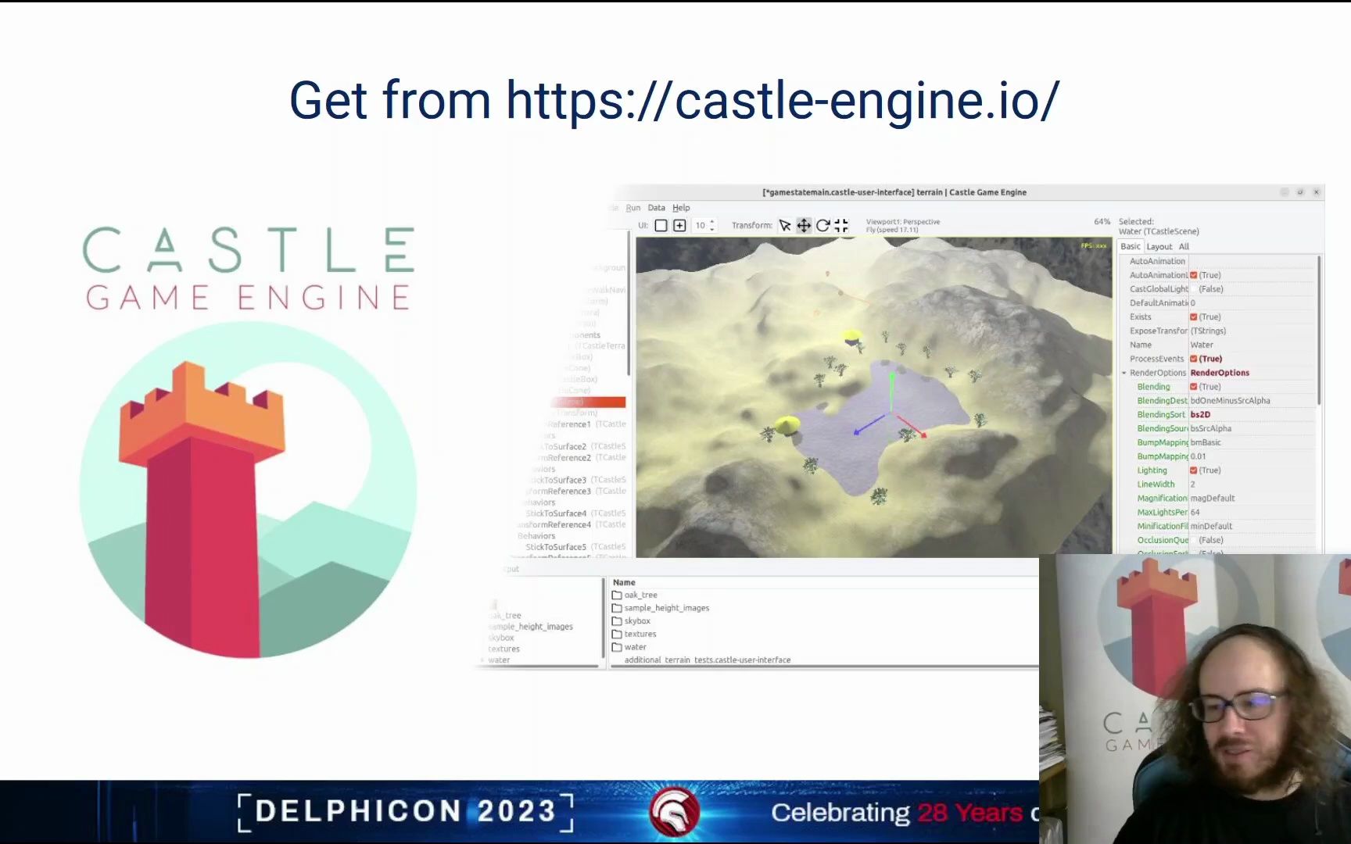
Task: Click the Name column header in the files list
Action: 624,582
